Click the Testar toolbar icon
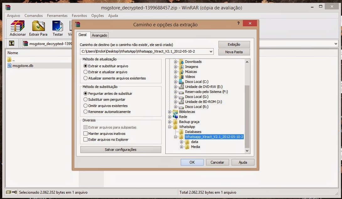 [57, 26]
